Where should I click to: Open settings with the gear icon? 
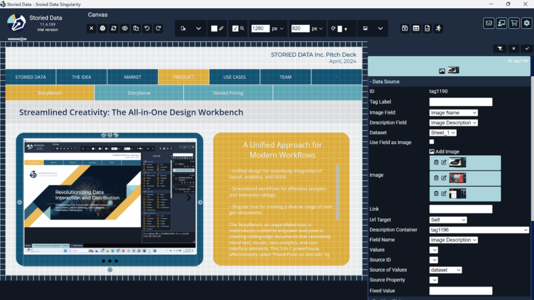coord(527,23)
